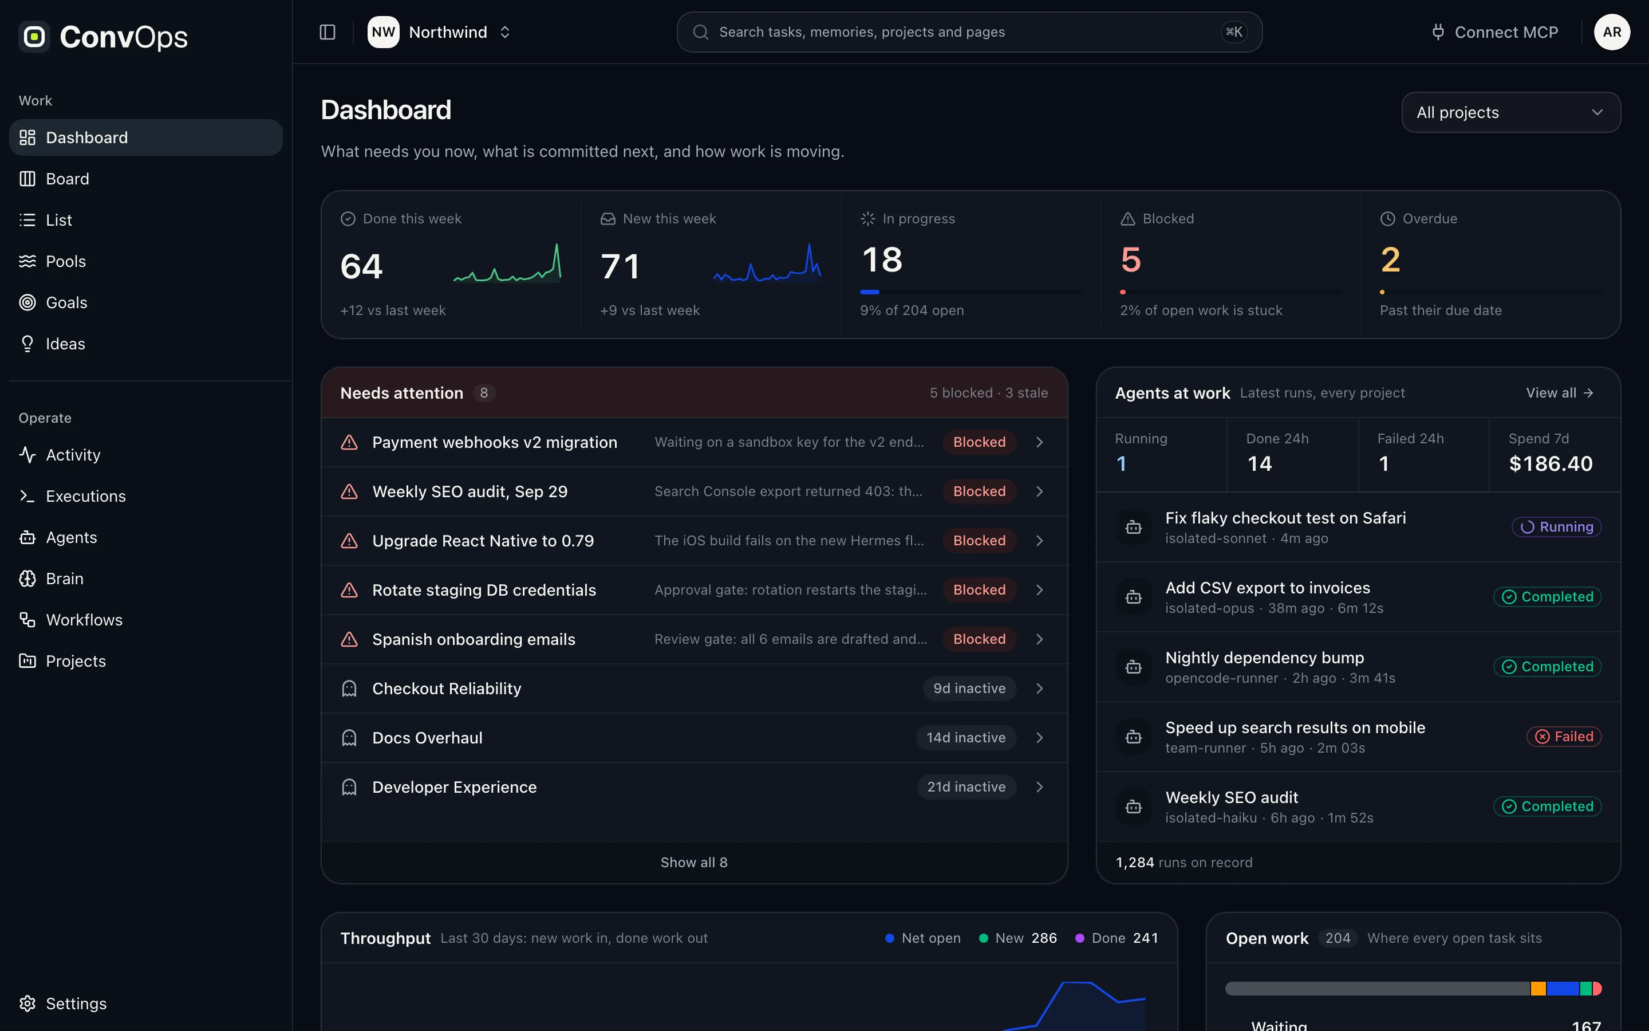
Task: Click the Connect MCP plug icon
Action: coord(1438,32)
